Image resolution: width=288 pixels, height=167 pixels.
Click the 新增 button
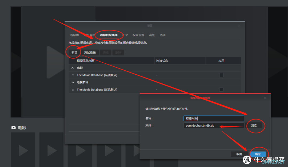coord(74,53)
